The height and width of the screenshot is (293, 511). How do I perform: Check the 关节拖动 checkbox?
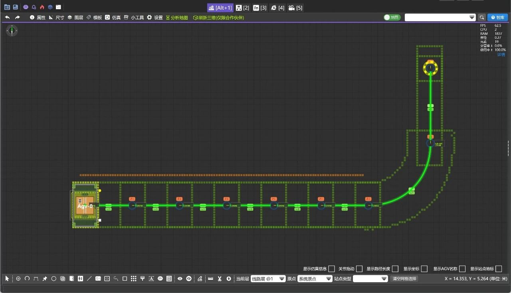click(x=359, y=269)
